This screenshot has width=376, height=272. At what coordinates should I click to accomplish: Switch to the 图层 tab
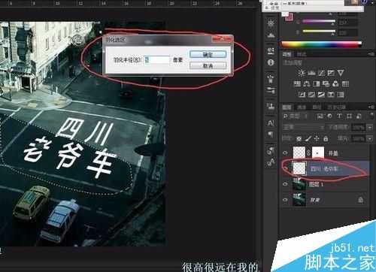[x=287, y=107]
